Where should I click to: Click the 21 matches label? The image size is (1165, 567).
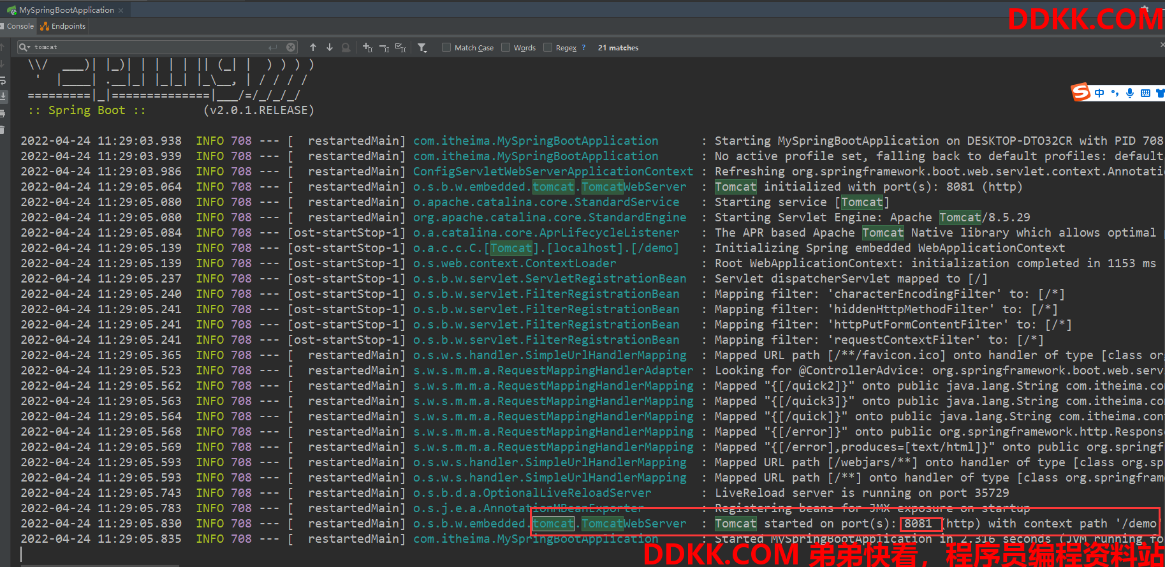coord(618,48)
